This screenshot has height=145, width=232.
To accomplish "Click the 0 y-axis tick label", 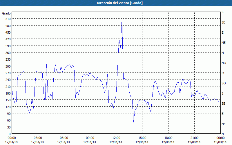I will pyautogui.click(x=10, y=134).
